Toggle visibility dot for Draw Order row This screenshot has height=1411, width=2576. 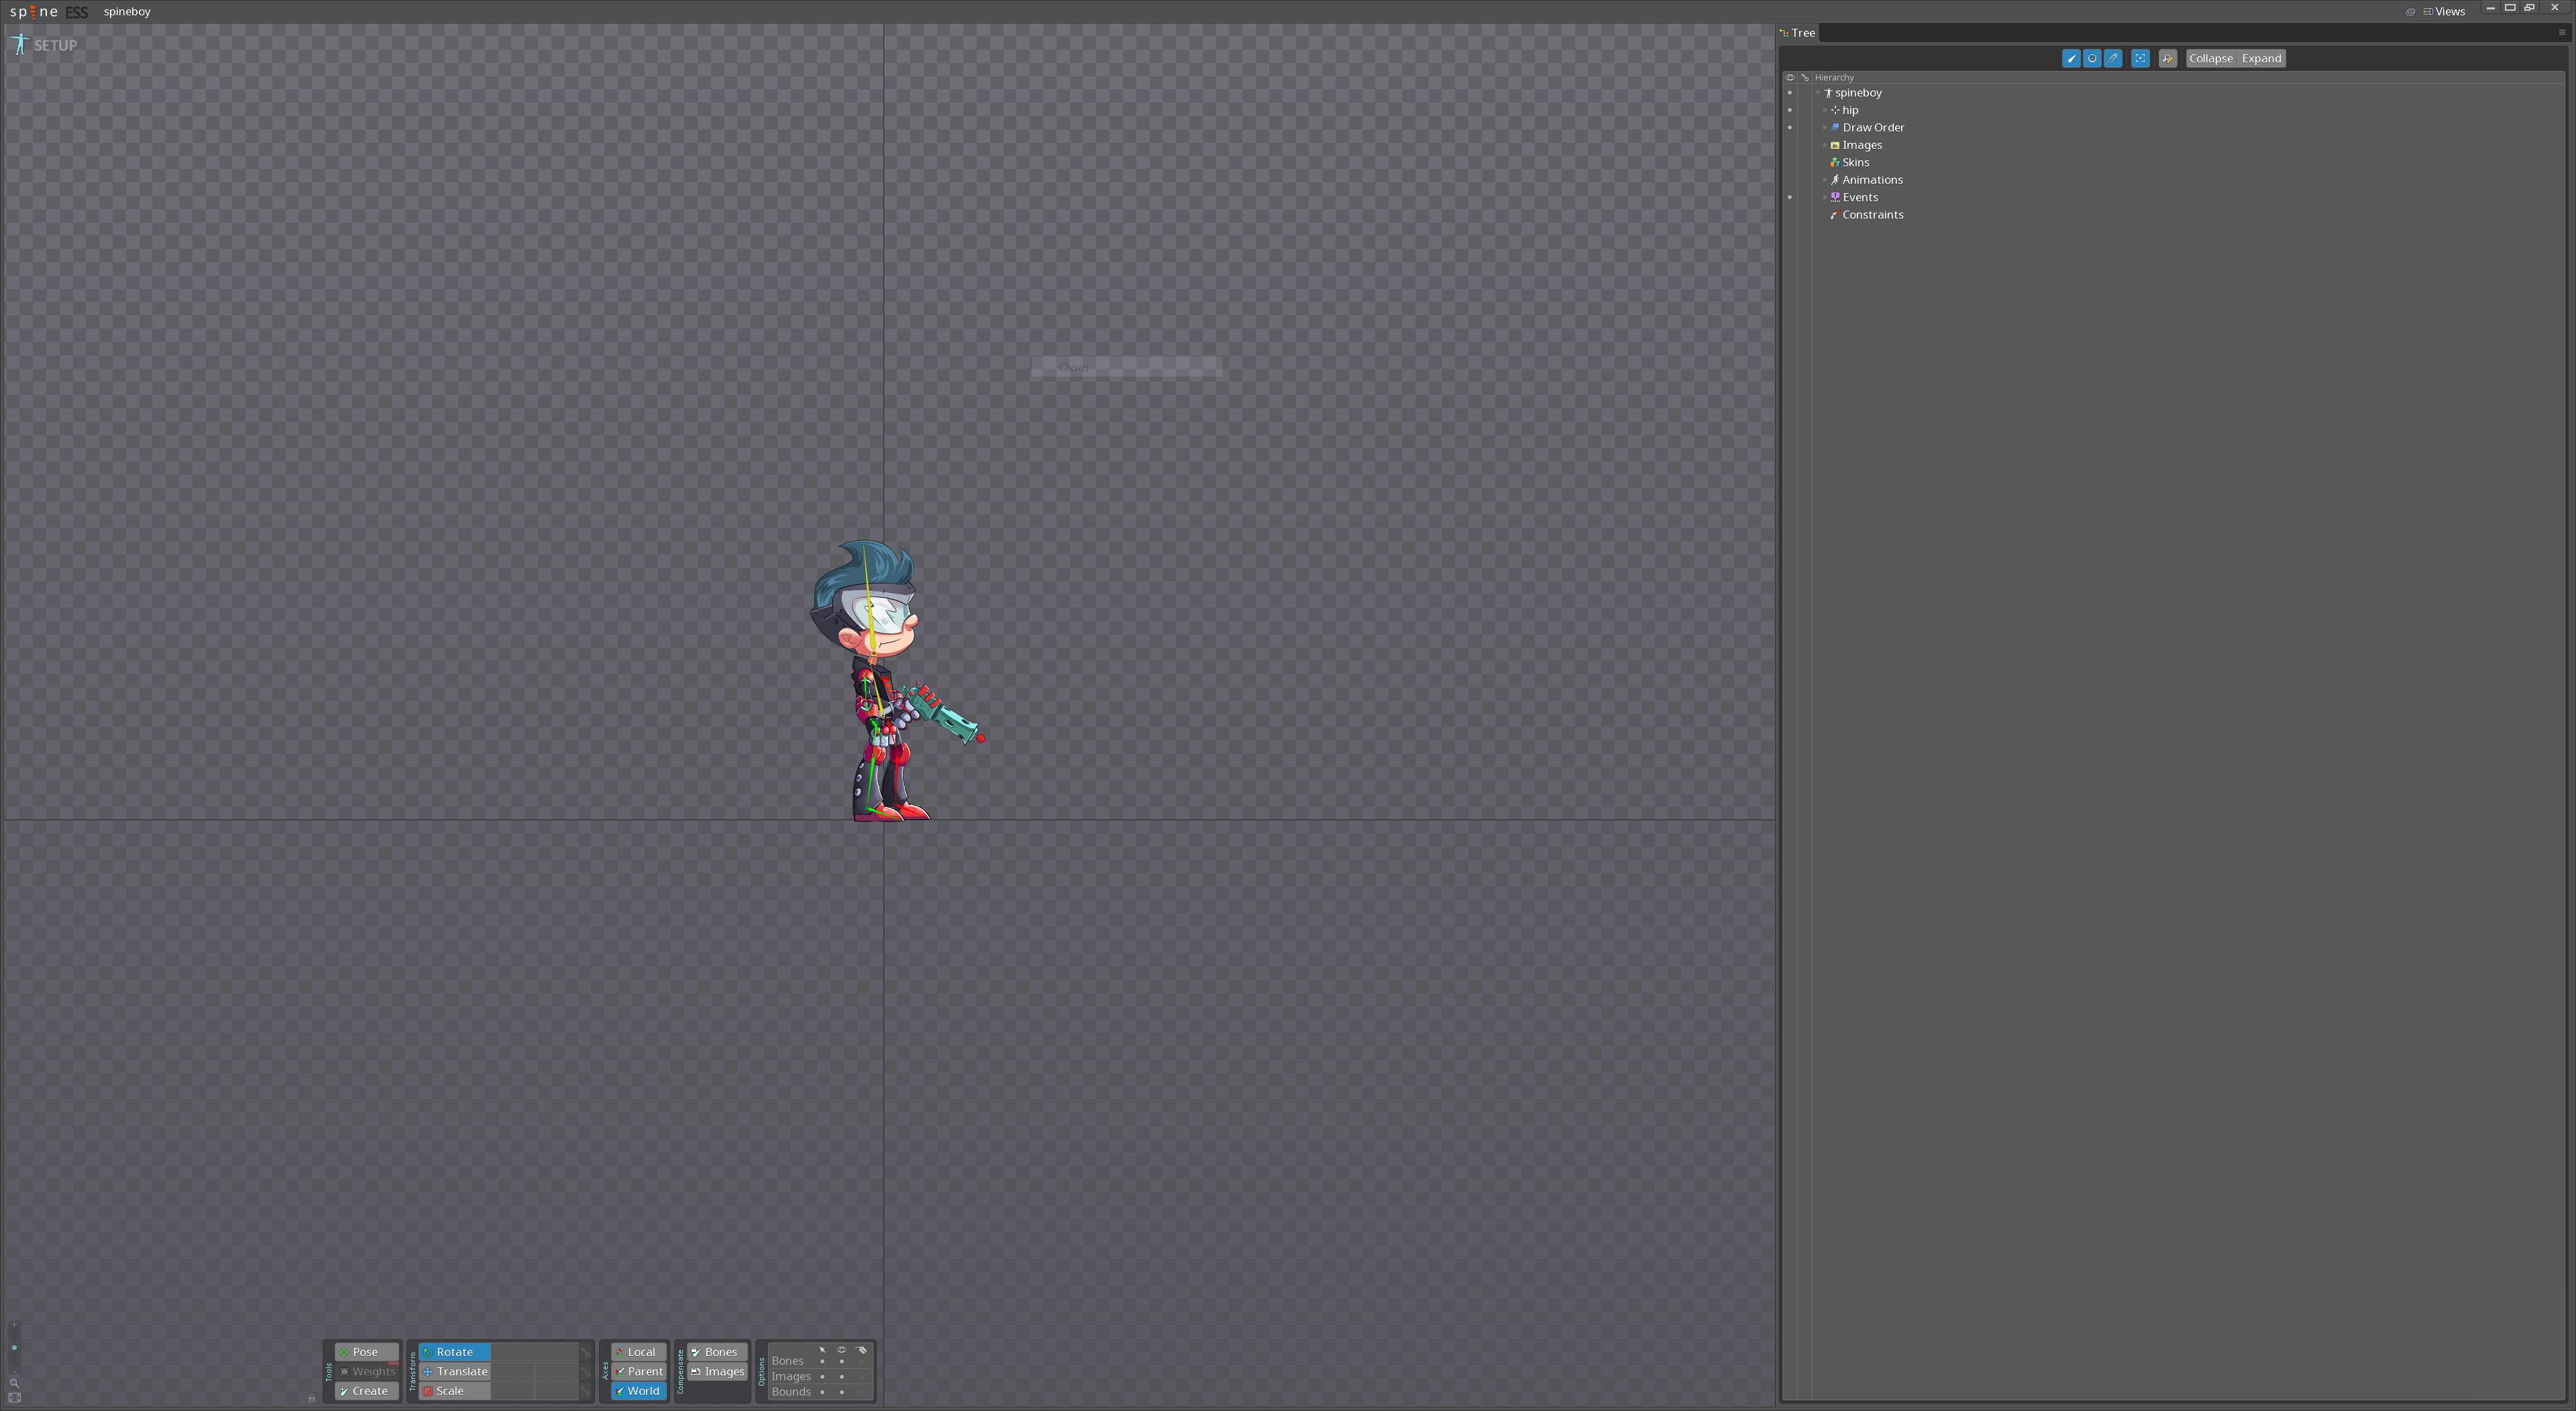1790,128
